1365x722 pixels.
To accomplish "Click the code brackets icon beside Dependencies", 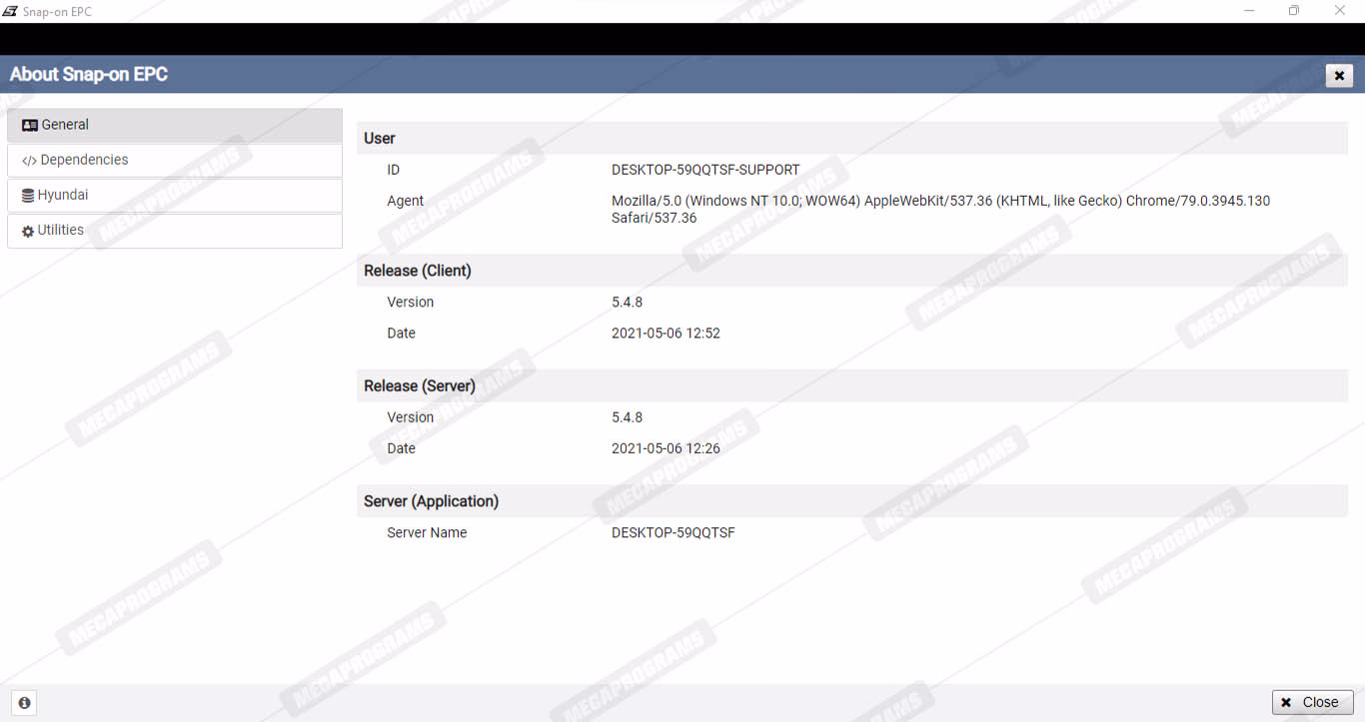I will pos(29,161).
